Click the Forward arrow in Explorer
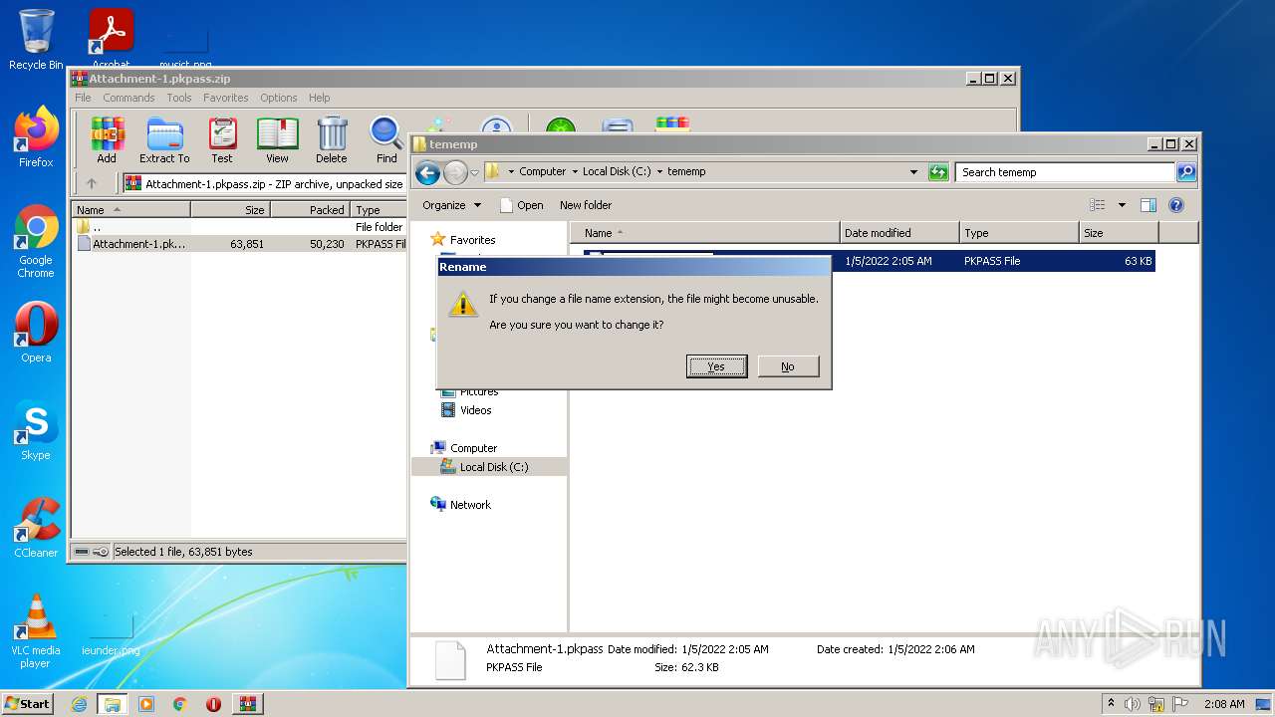1275x717 pixels. 455,172
